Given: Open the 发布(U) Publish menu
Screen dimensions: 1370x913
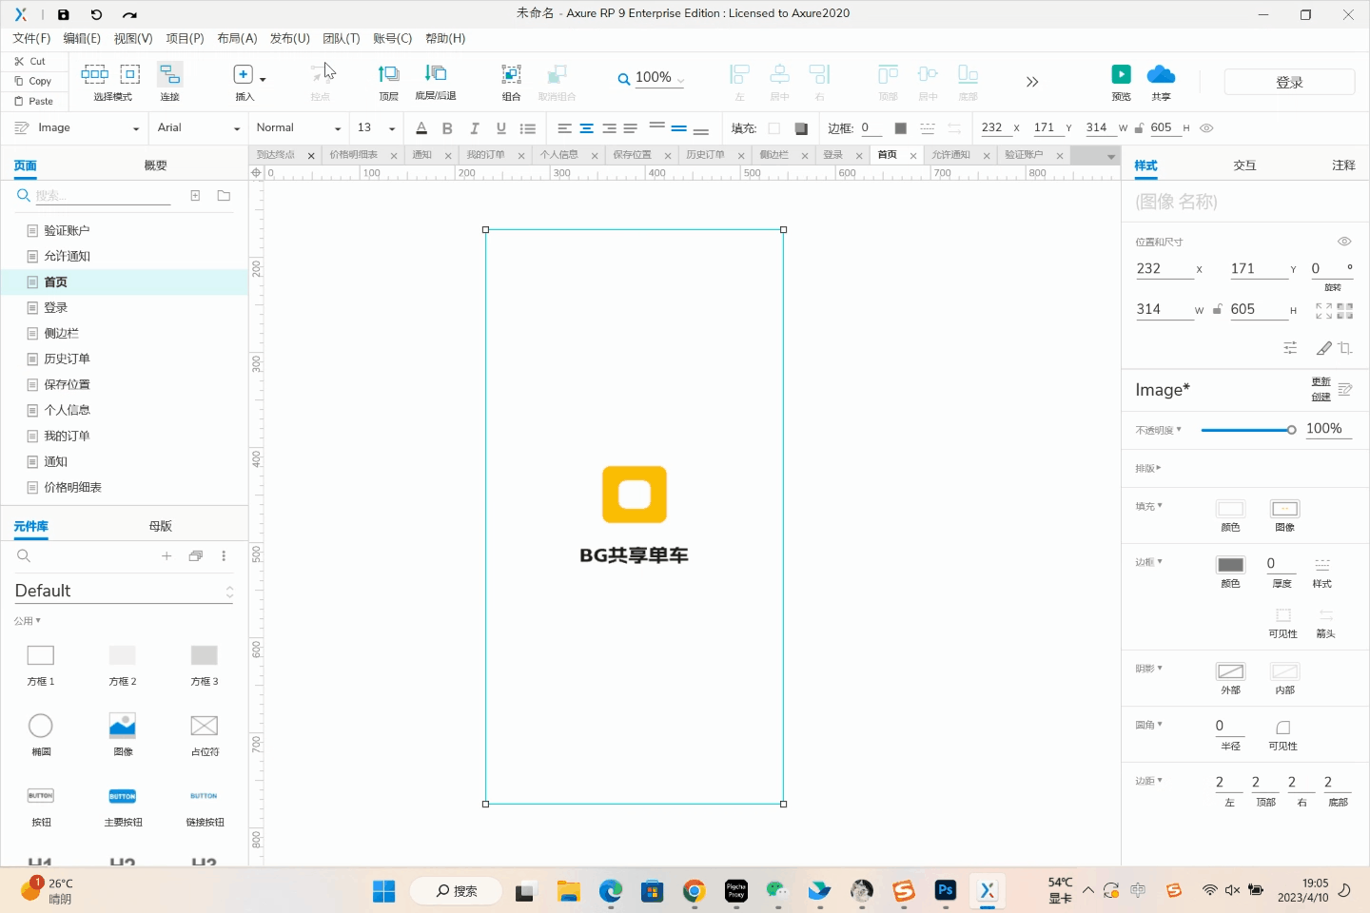Looking at the screenshot, I should coord(289,38).
